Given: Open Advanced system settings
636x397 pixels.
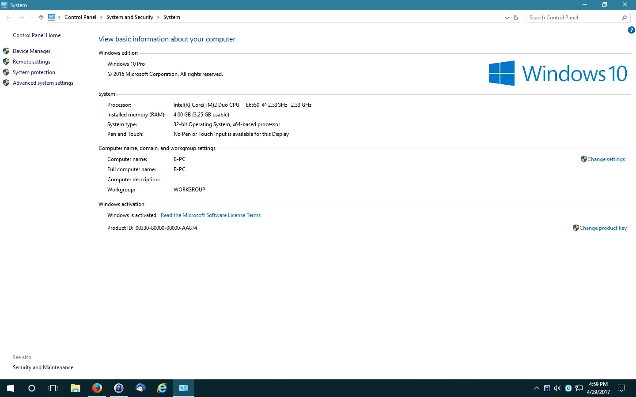Looking at the screenshot, I should coord(43,83).
